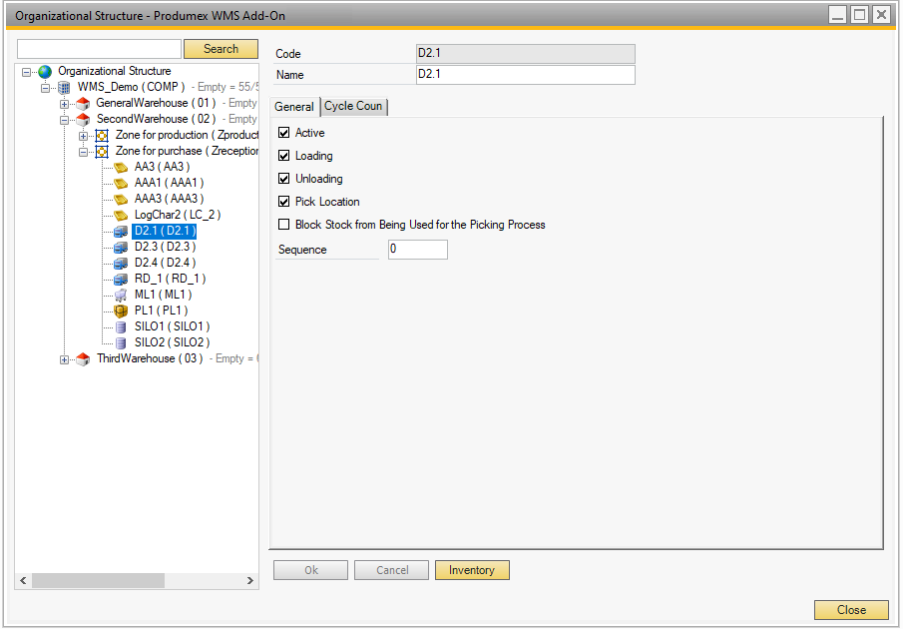Click the PL1 packing line icon
The width and height of the screenshot is (903, 629).
click(x=121, y=312)
